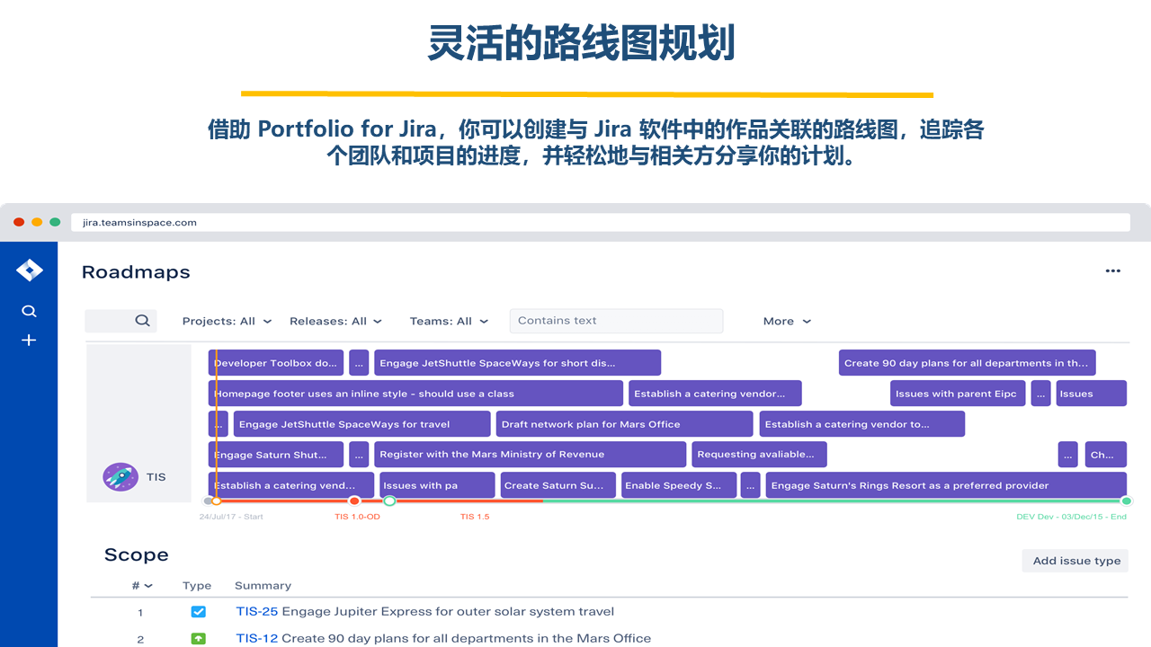Click the green type icon for TIS-12
1151x647 pixels.
coord(198,639)
